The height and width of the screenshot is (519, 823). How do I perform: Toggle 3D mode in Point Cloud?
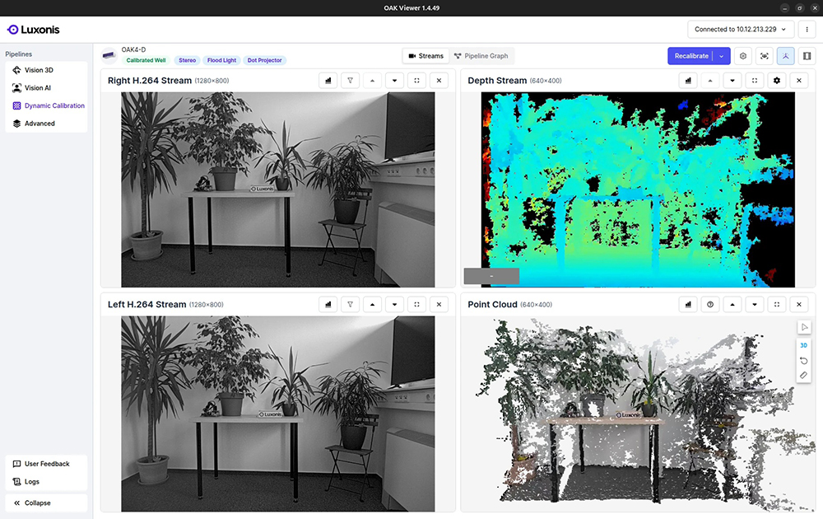[804, 345]
